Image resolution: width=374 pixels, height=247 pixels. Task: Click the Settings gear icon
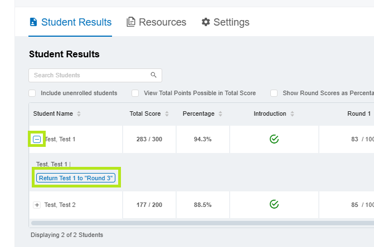tap(206, 22)
